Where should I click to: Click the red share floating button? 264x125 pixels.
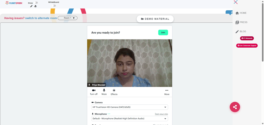click(235, 107)
